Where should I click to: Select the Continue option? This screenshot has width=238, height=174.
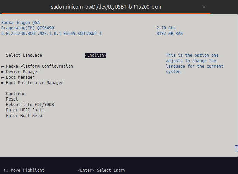coord(15,94)
